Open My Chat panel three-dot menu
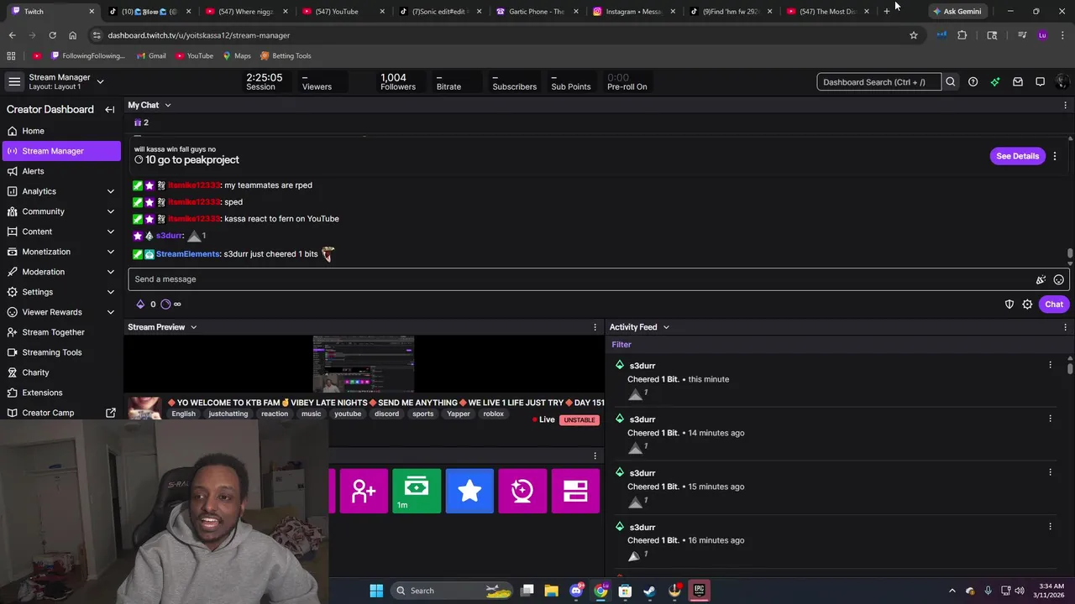 (1066, 106)
